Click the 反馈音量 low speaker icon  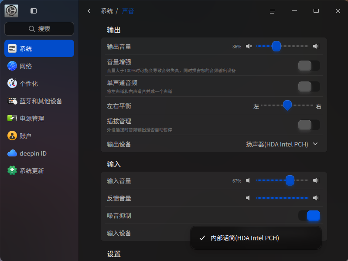pos(248,198)
